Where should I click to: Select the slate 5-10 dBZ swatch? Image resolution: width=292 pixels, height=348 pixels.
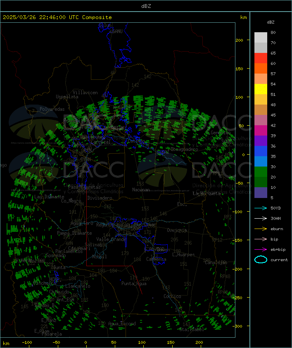(261, 193)
